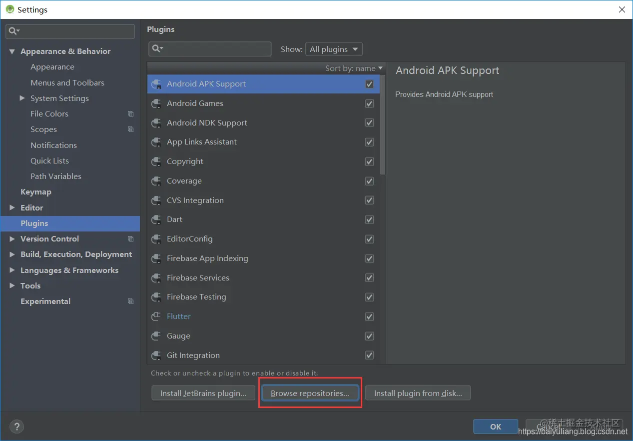Click Install plugin from disk button
Viewport: 633px width, 441px height.
[x=418, y=393]
